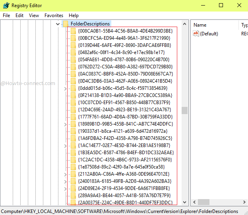Click the values pane scroll right arrow
Screen dimensions: 248x215
(244, 202)
